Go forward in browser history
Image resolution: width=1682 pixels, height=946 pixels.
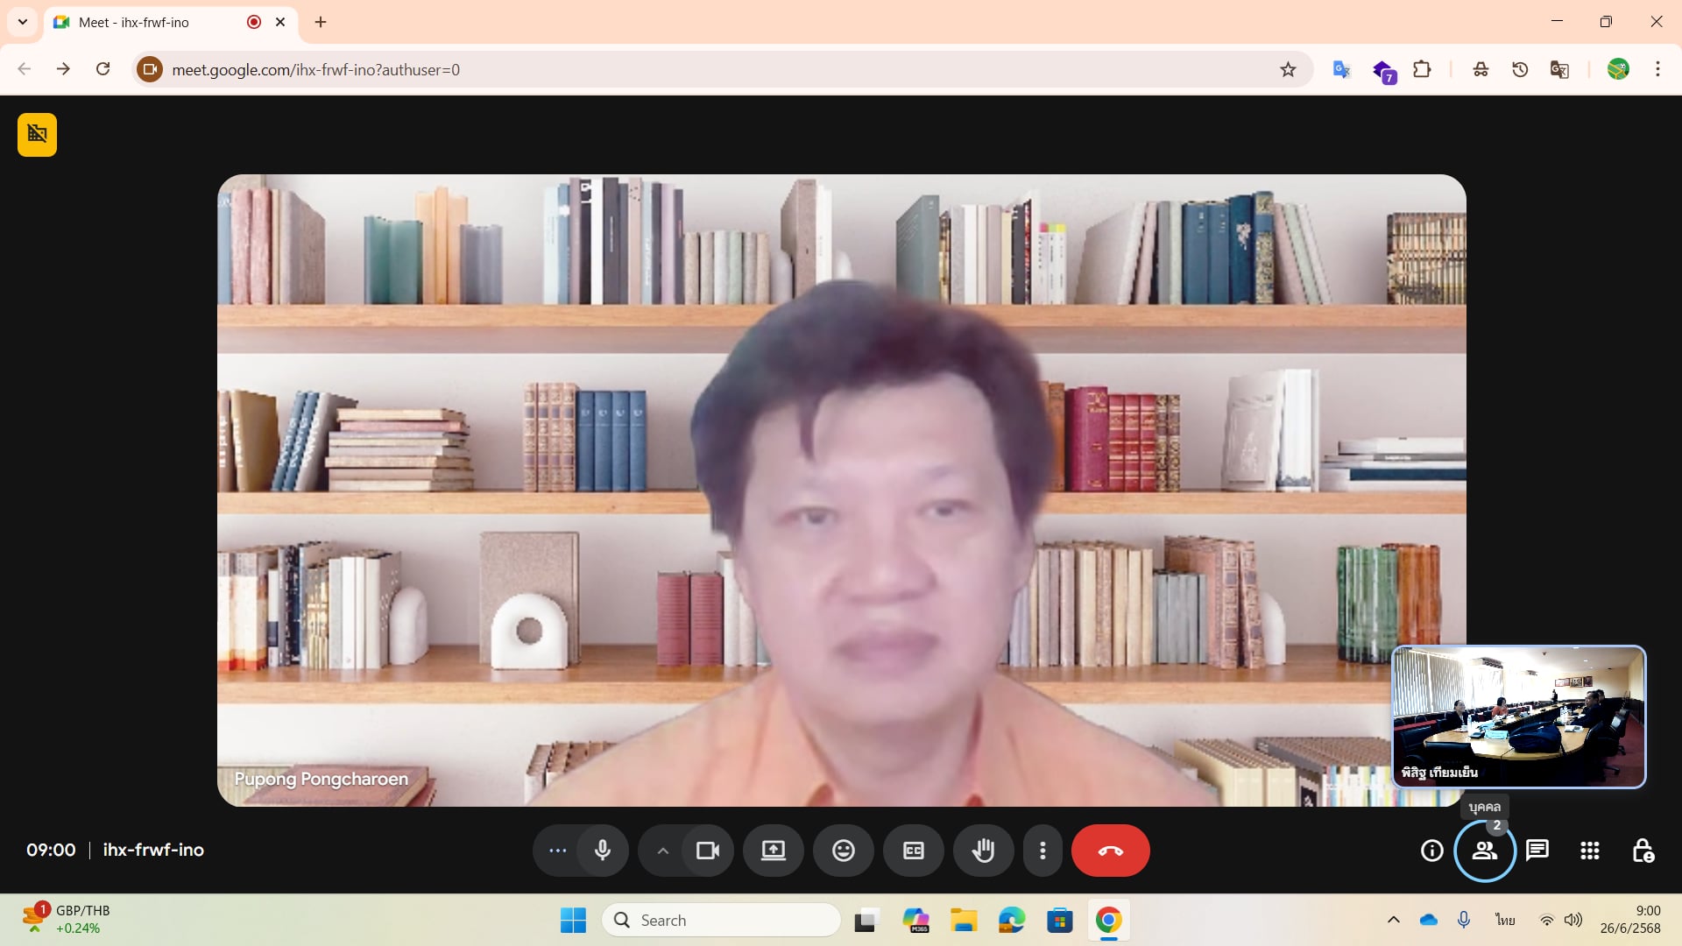[x=63, y=69]
